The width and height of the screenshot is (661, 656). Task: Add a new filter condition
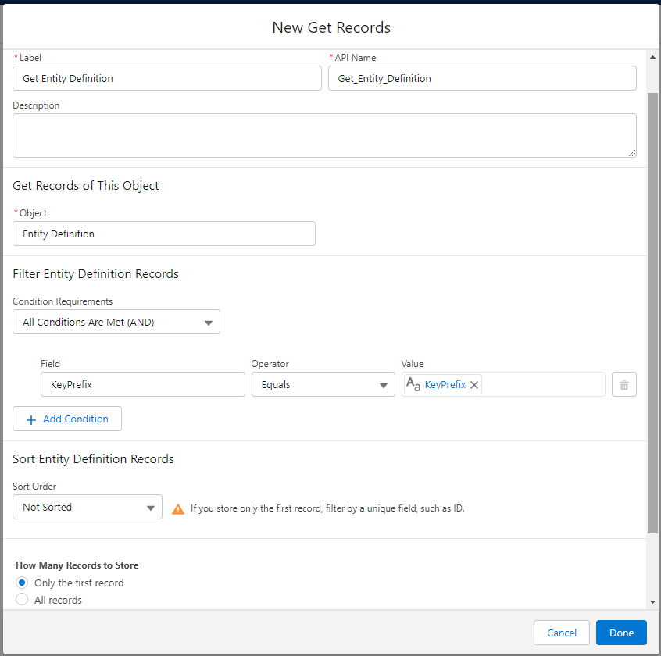point(67,419)
